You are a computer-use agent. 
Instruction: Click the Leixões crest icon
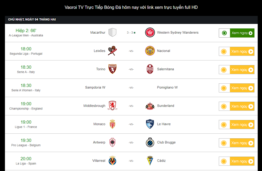(112, 51)
